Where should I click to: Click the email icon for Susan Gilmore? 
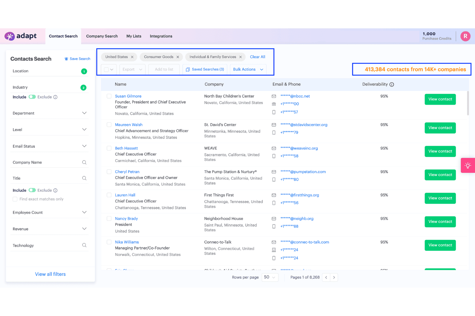pyautogui.click(x=274, y=96)
